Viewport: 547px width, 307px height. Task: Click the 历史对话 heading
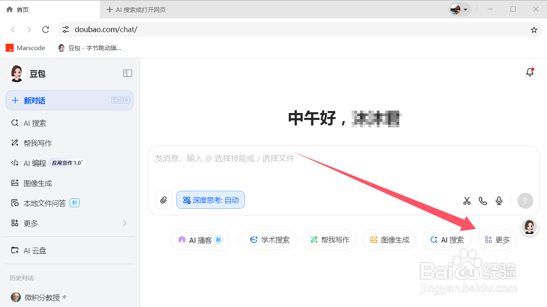[x=22, y=278]
